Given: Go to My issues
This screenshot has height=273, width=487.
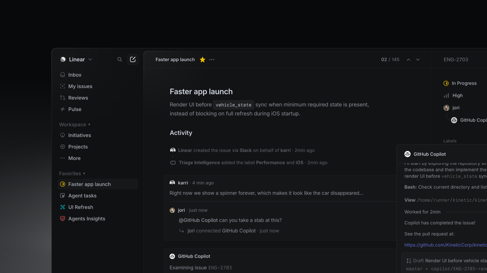Looking at the screenshot, I should (x=98, y=86).
